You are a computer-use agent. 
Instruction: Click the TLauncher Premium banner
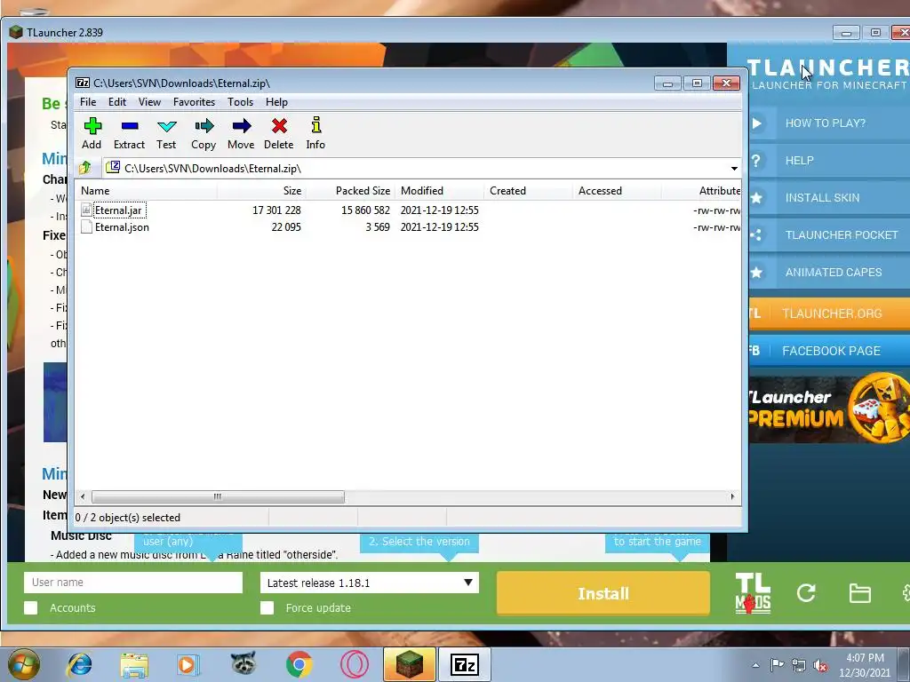tap(829, 408)
